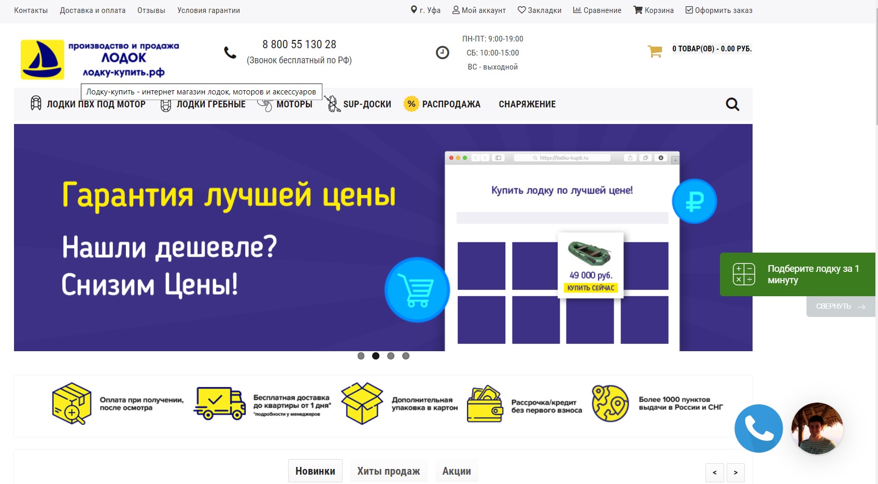
Task: Select the fourth slider dot
Action: tap(406, 356)
